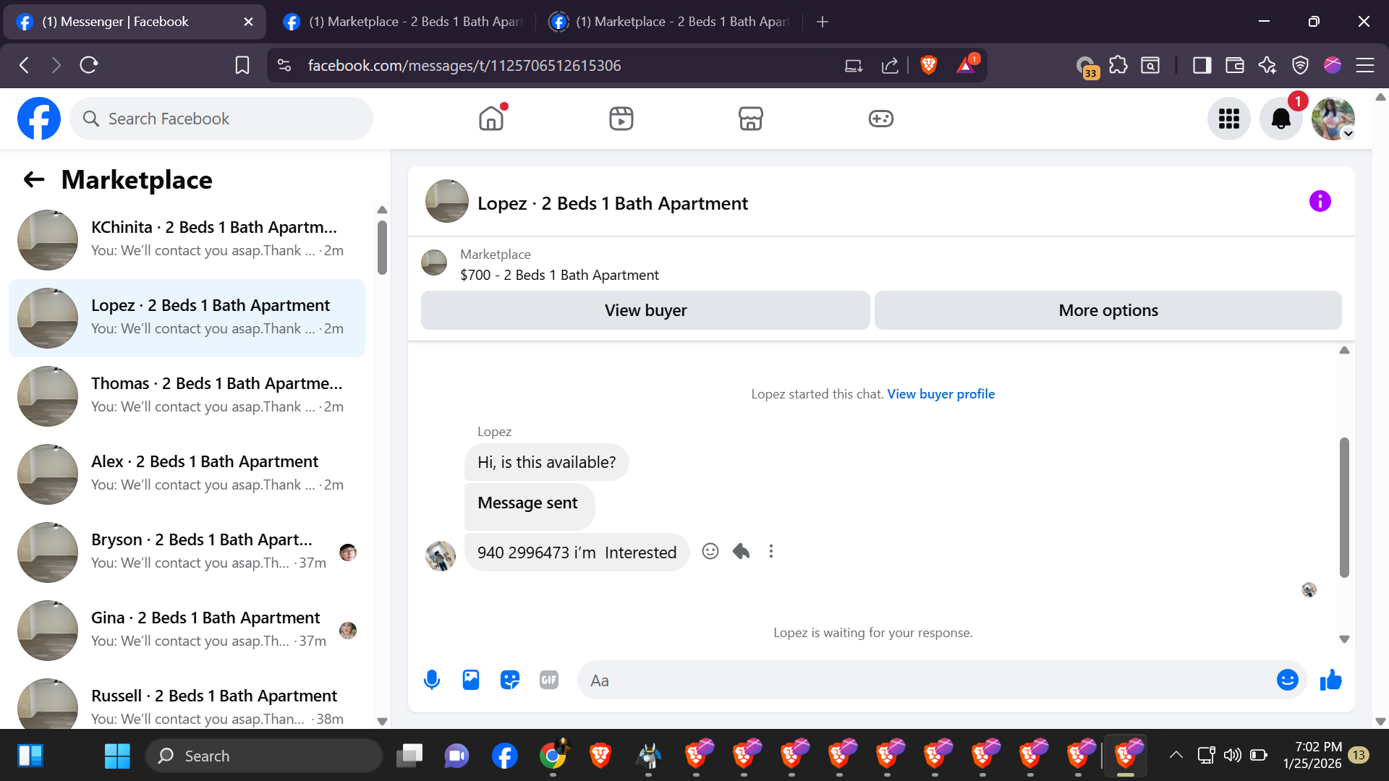This screenshot has width=1389, height=781.
Task: Open Brave Shields icon in address bar
Action: [929, 66]
